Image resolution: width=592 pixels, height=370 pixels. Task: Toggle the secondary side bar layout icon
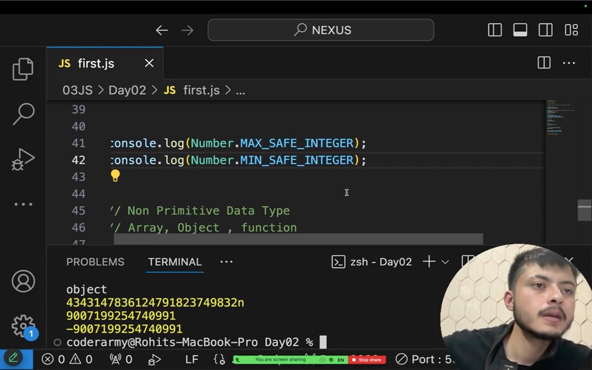(546, 30)
